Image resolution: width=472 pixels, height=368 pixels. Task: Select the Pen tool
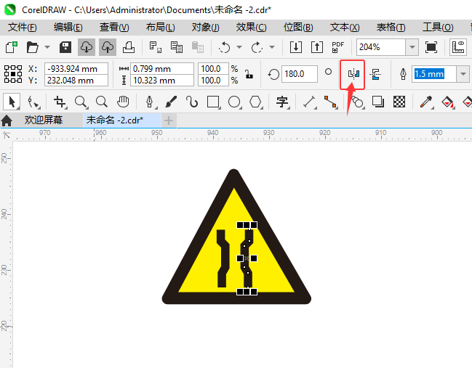(149, 102)
